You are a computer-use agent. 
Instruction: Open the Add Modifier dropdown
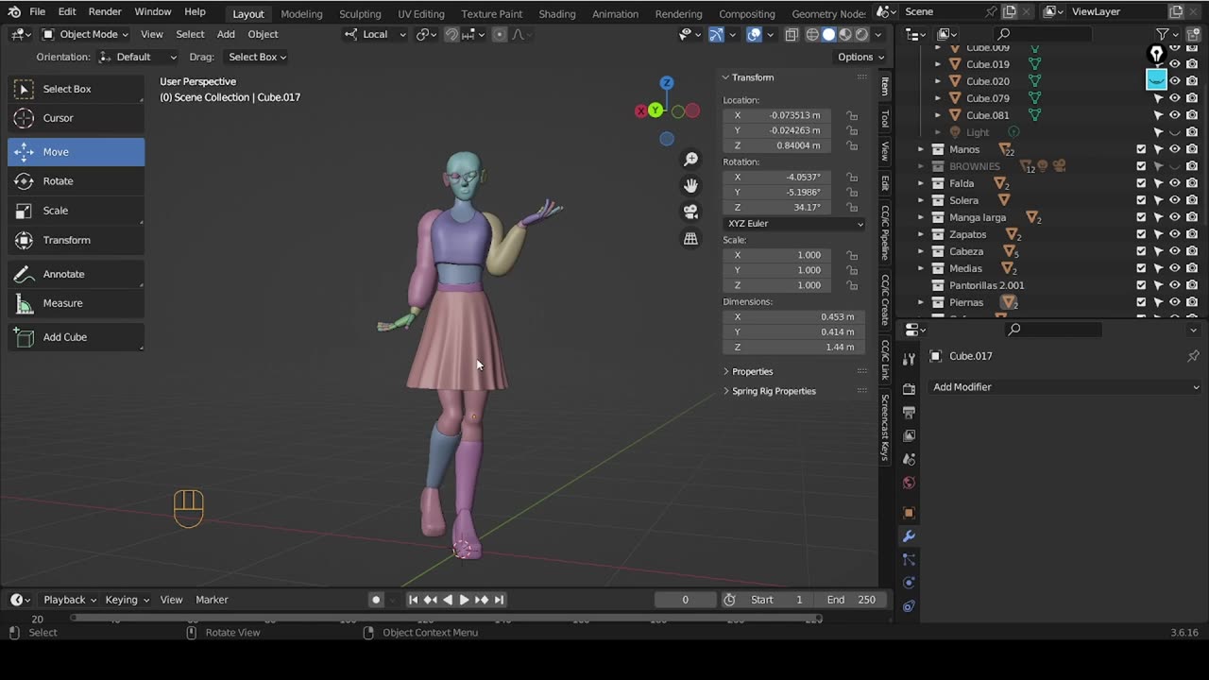coord(1065,387)
